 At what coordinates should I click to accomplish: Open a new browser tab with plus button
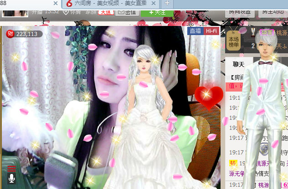pyautogui.click(x=167, y=3)
